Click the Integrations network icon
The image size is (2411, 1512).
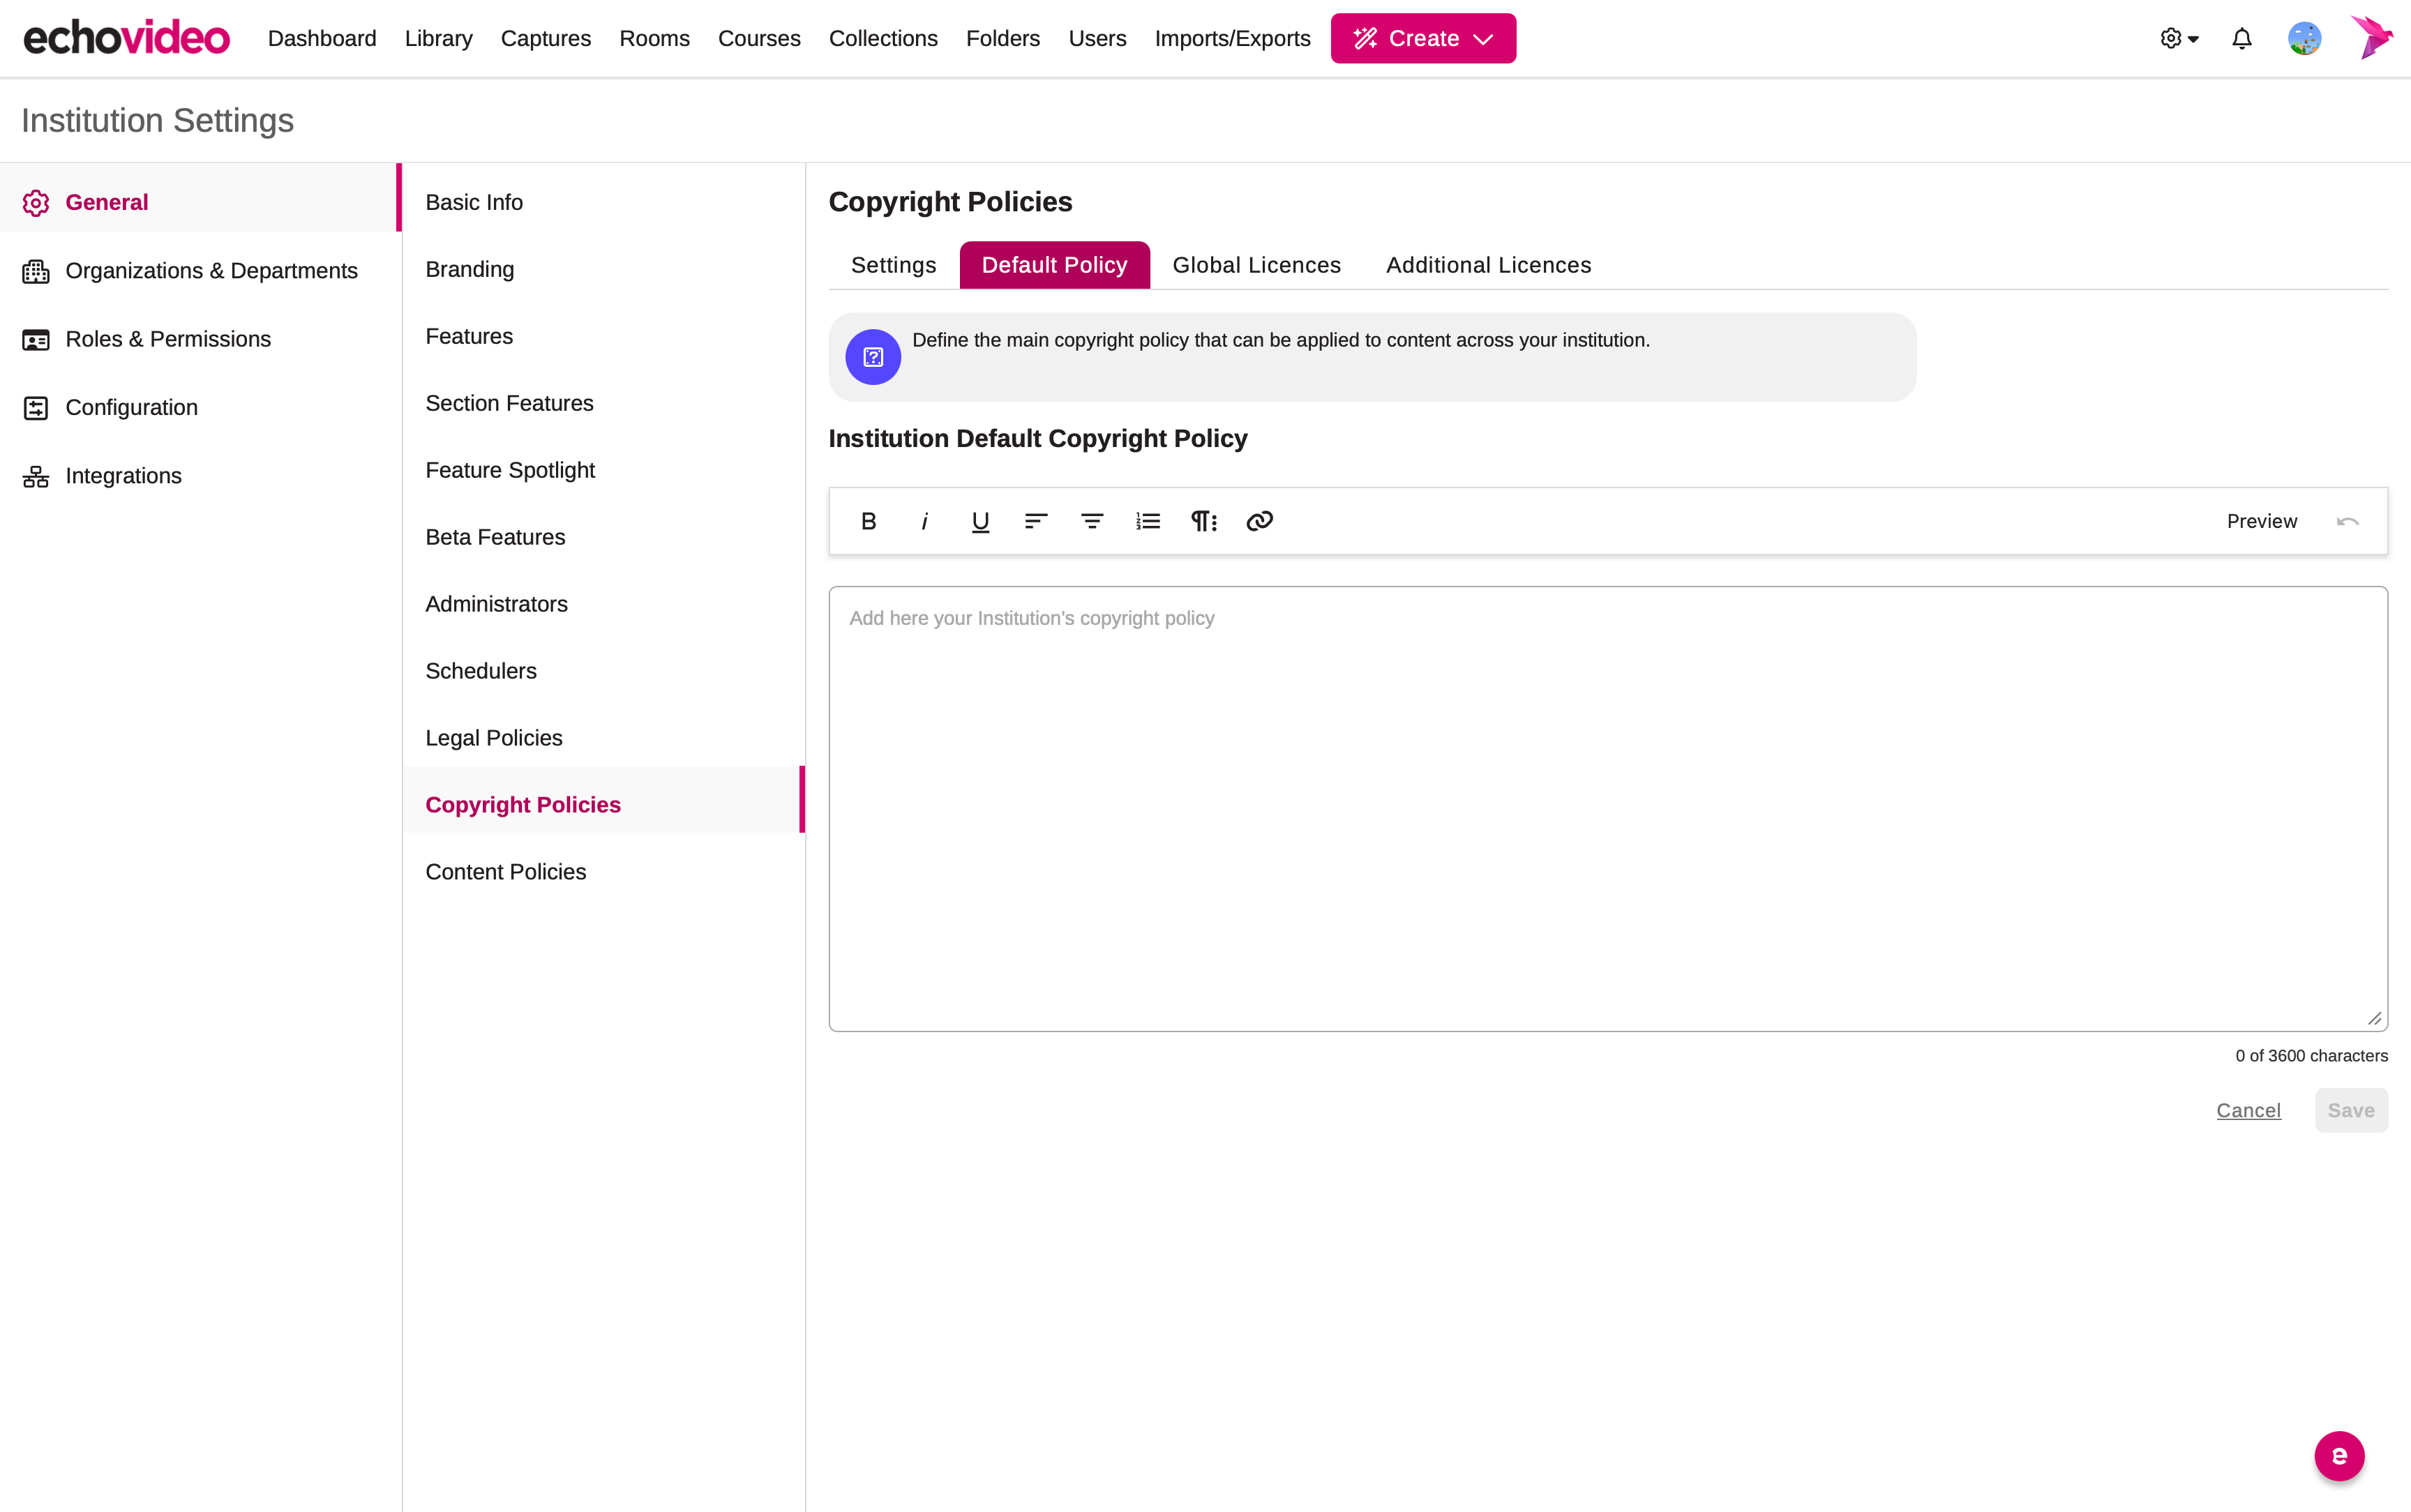pos(36,476)
